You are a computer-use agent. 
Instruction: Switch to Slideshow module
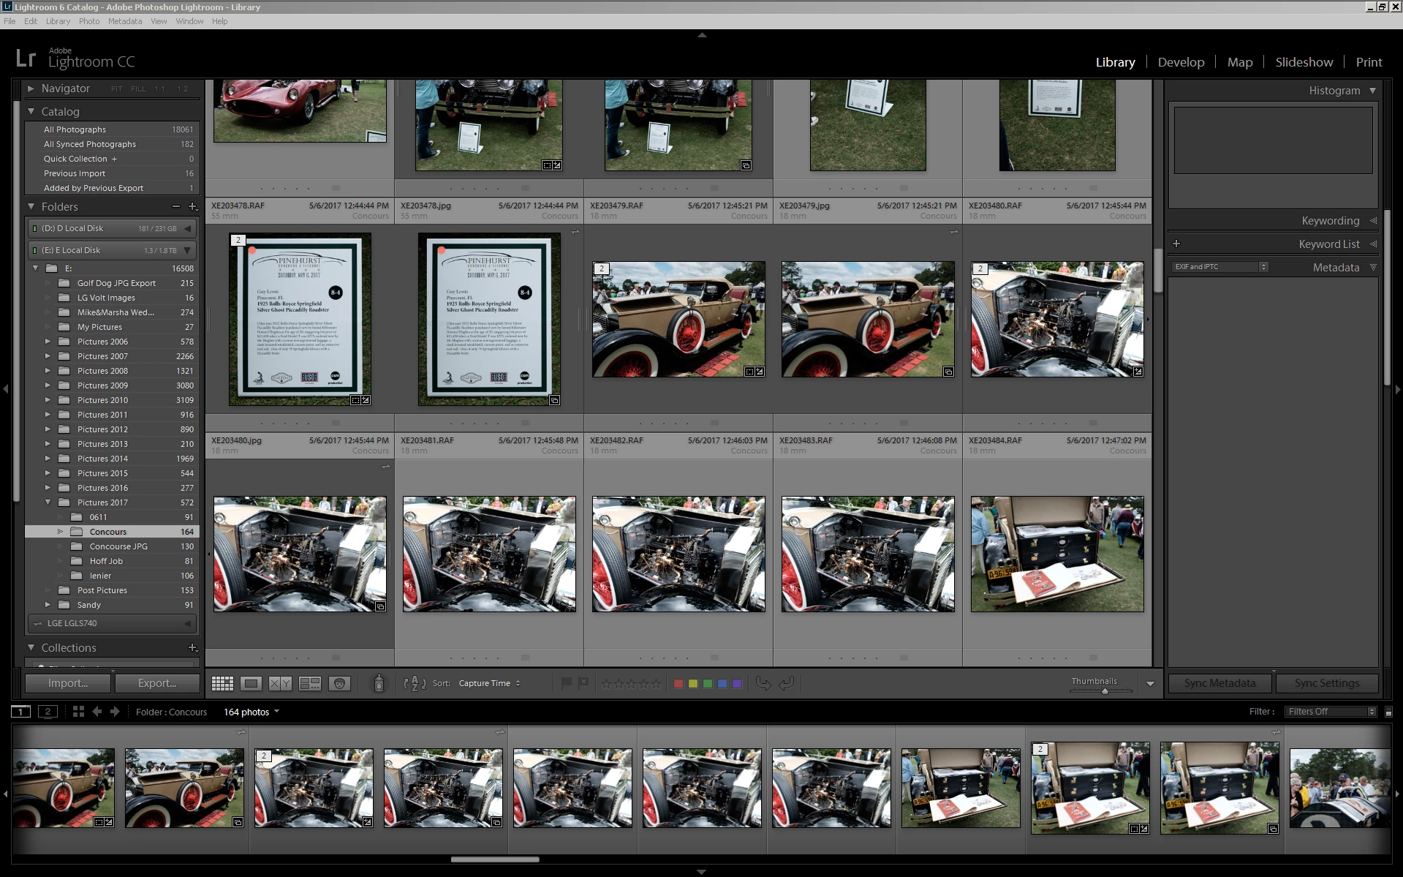[1304, 62]
